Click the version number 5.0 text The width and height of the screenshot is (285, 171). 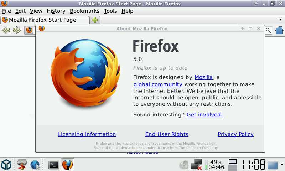(138, 59)
